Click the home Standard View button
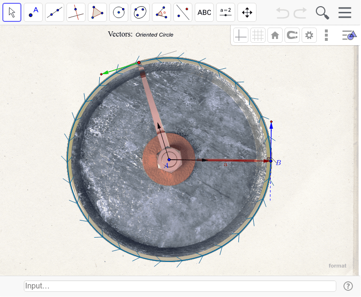This screenshot has width=361, height=297. click(275, 35)
